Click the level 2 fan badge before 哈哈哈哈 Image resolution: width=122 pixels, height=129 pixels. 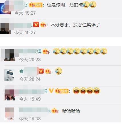[x=55, y=111]
